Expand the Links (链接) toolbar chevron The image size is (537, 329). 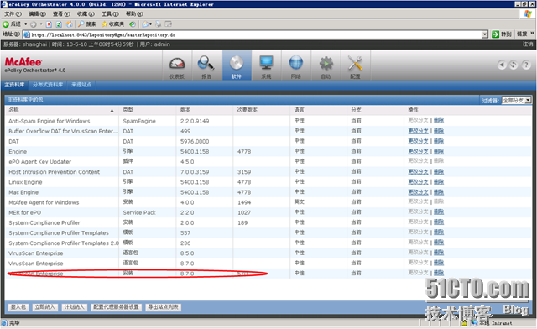pyautogui.click(x=532, y=34)
